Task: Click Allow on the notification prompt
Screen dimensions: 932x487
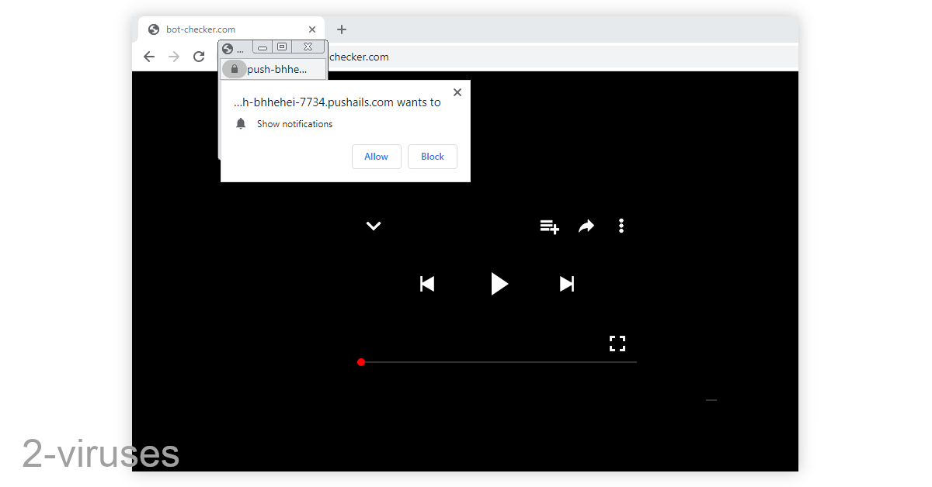Action: (376, 156)
